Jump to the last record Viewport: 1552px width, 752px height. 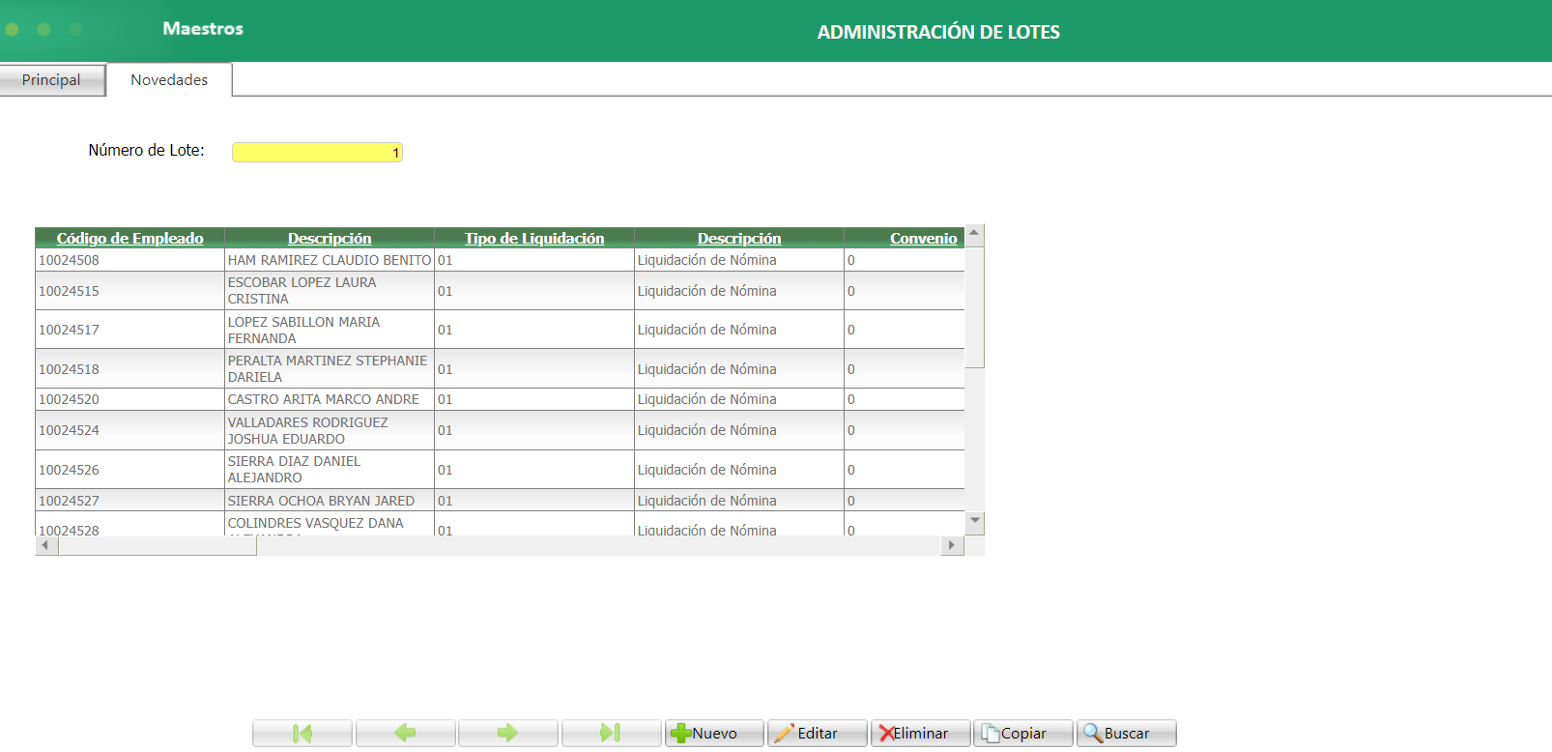(611, 733)
